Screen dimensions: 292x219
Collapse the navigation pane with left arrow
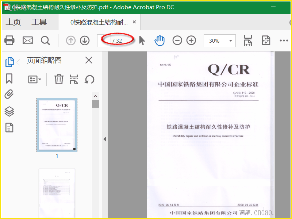[x=105, y=139]
